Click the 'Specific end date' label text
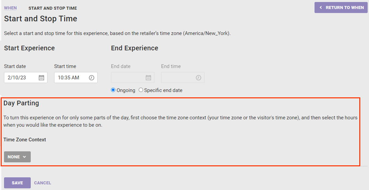369x190 pixels. [163, 90]
